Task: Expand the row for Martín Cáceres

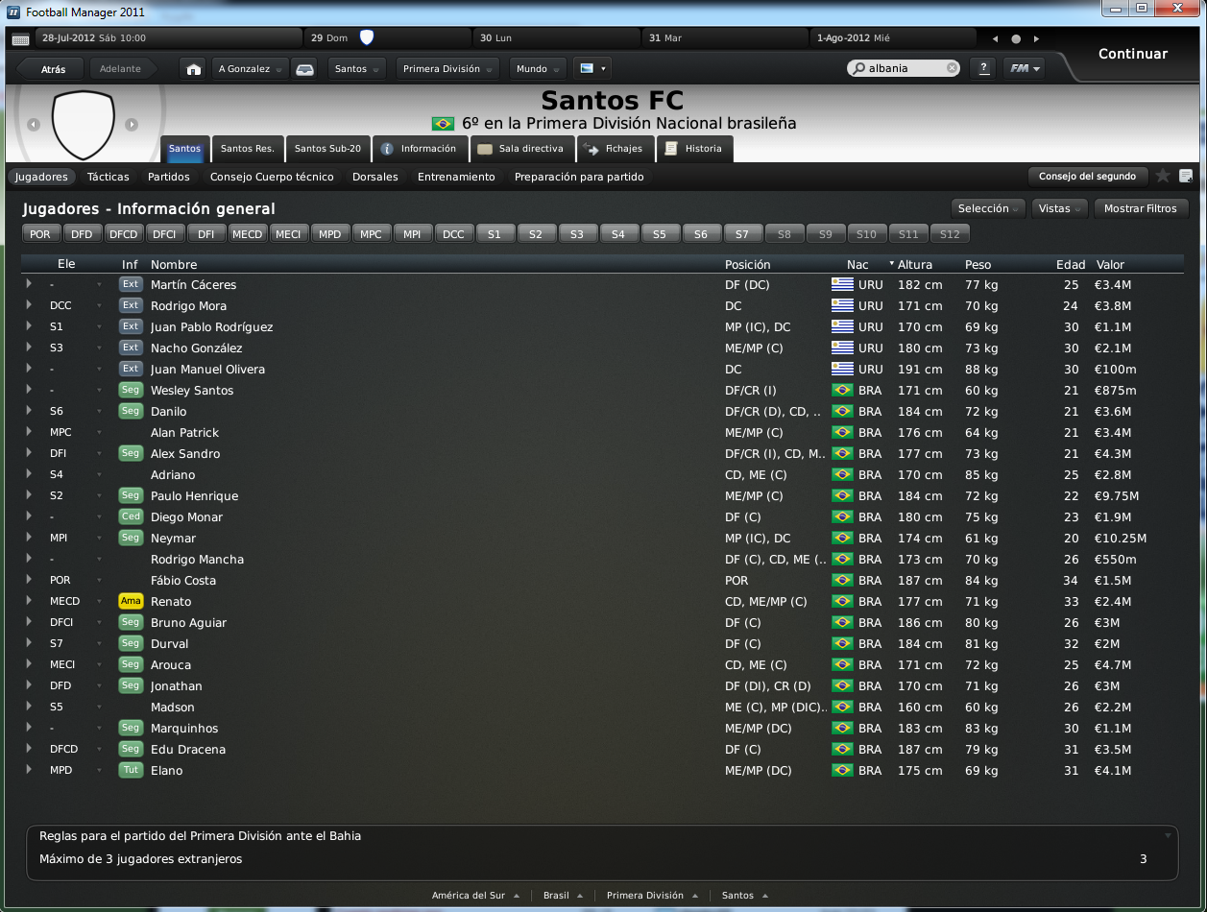Action: 29,284
